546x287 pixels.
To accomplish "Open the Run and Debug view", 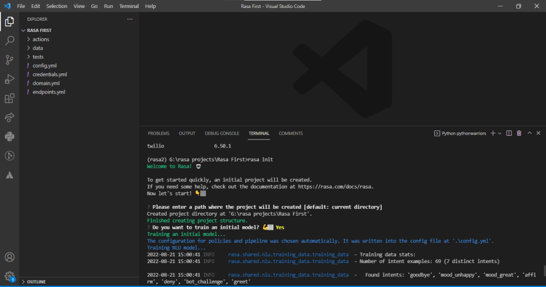I will (10, 79).
